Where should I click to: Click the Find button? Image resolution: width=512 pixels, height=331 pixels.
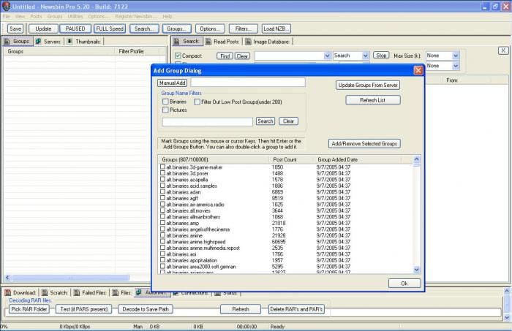[225, 56]
